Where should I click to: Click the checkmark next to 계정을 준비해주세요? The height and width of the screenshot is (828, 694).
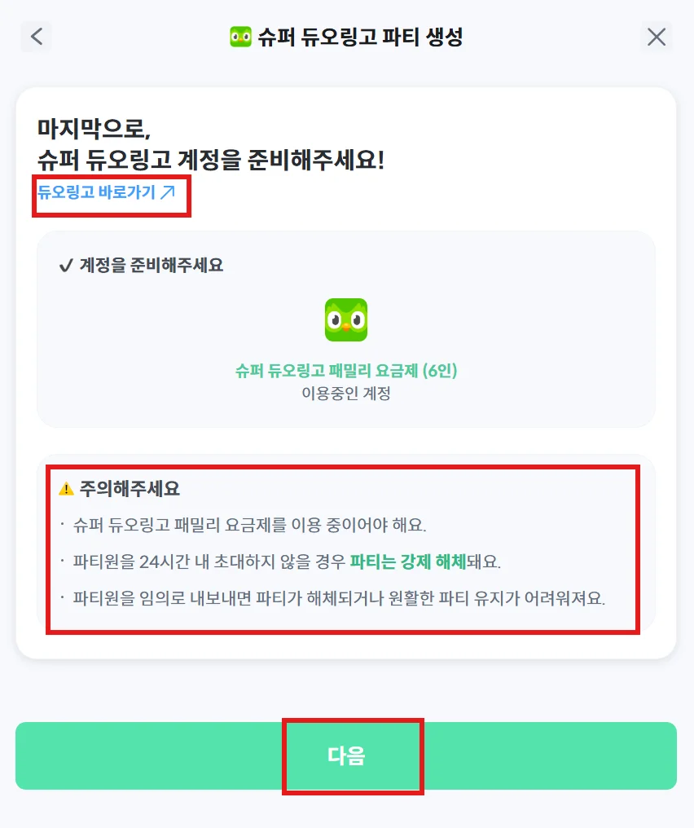point(66,266)
